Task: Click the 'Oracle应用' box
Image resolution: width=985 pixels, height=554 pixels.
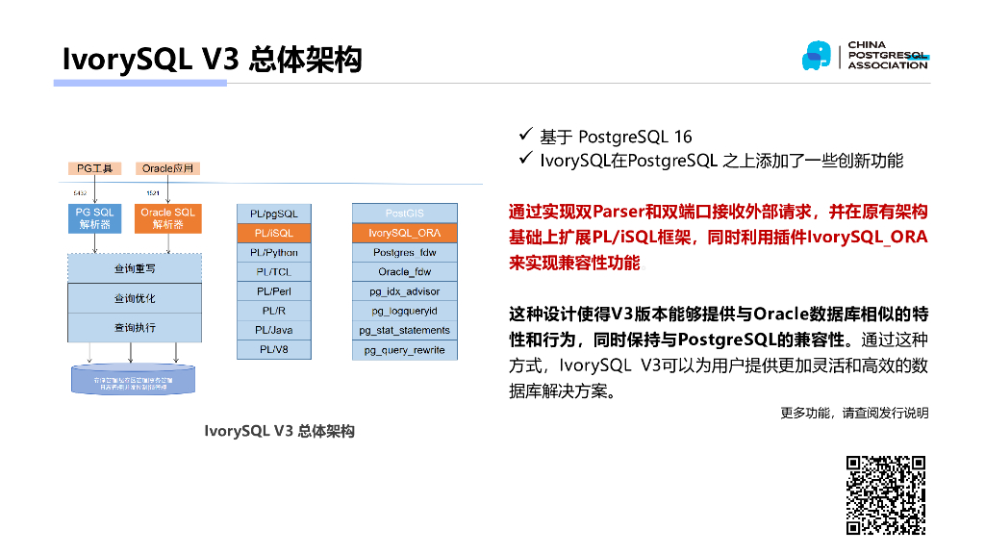Action: (167, 168)
